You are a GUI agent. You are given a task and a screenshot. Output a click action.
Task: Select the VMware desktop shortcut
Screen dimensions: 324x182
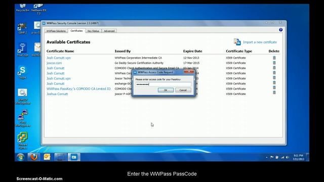[23, 141]
